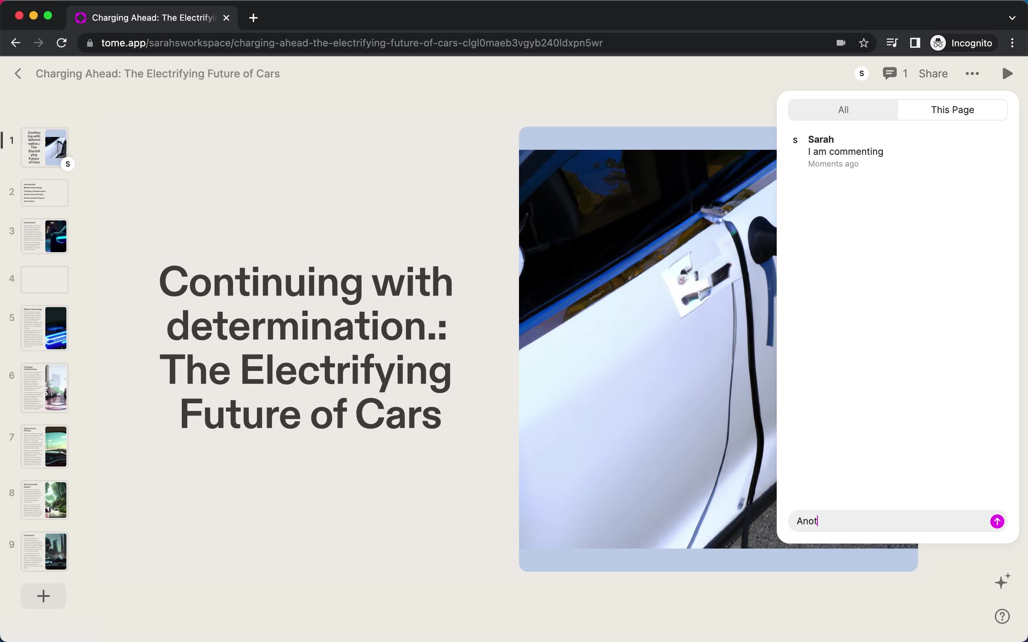Click the add new slide button (+)
The width and height of the screenshot is (1028, 642).
[44, 596]
